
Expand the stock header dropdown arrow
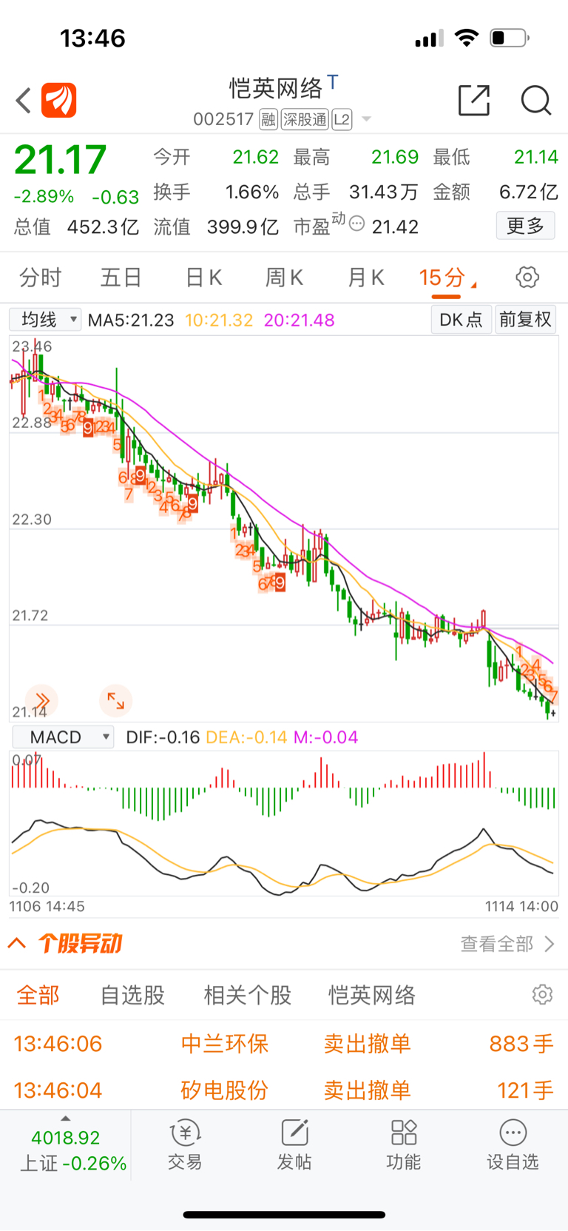coord(366,119)
